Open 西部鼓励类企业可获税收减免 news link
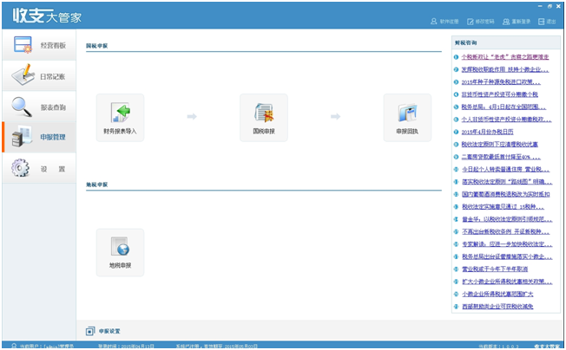 pyautogui.click(x=497, y=307)
